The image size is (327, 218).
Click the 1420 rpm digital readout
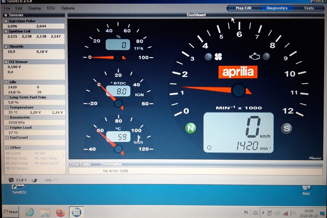tap(247, 146)
